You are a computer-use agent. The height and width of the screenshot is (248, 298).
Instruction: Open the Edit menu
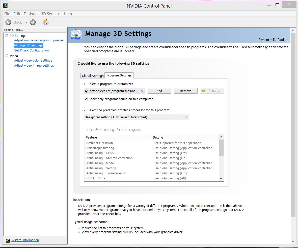click(x=17, y=14)
